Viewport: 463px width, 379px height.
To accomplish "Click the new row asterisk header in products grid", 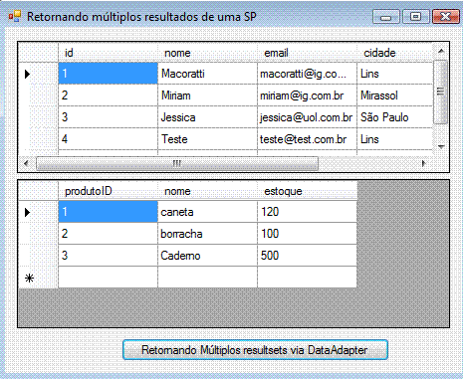I will coord(38,278).
